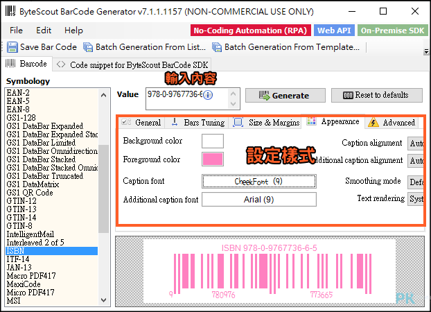Switch to the Size & Margins tab
Viewport: 431px width, 312px height.
point(265,123)
